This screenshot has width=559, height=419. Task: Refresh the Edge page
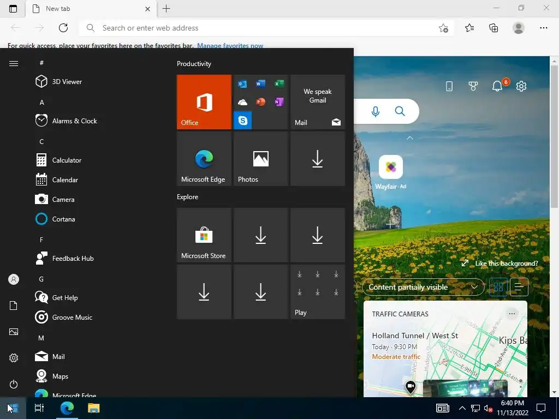63,28
